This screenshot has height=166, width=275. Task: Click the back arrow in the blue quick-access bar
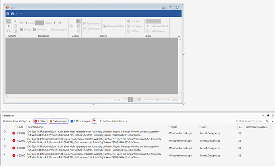coord(8,14)
